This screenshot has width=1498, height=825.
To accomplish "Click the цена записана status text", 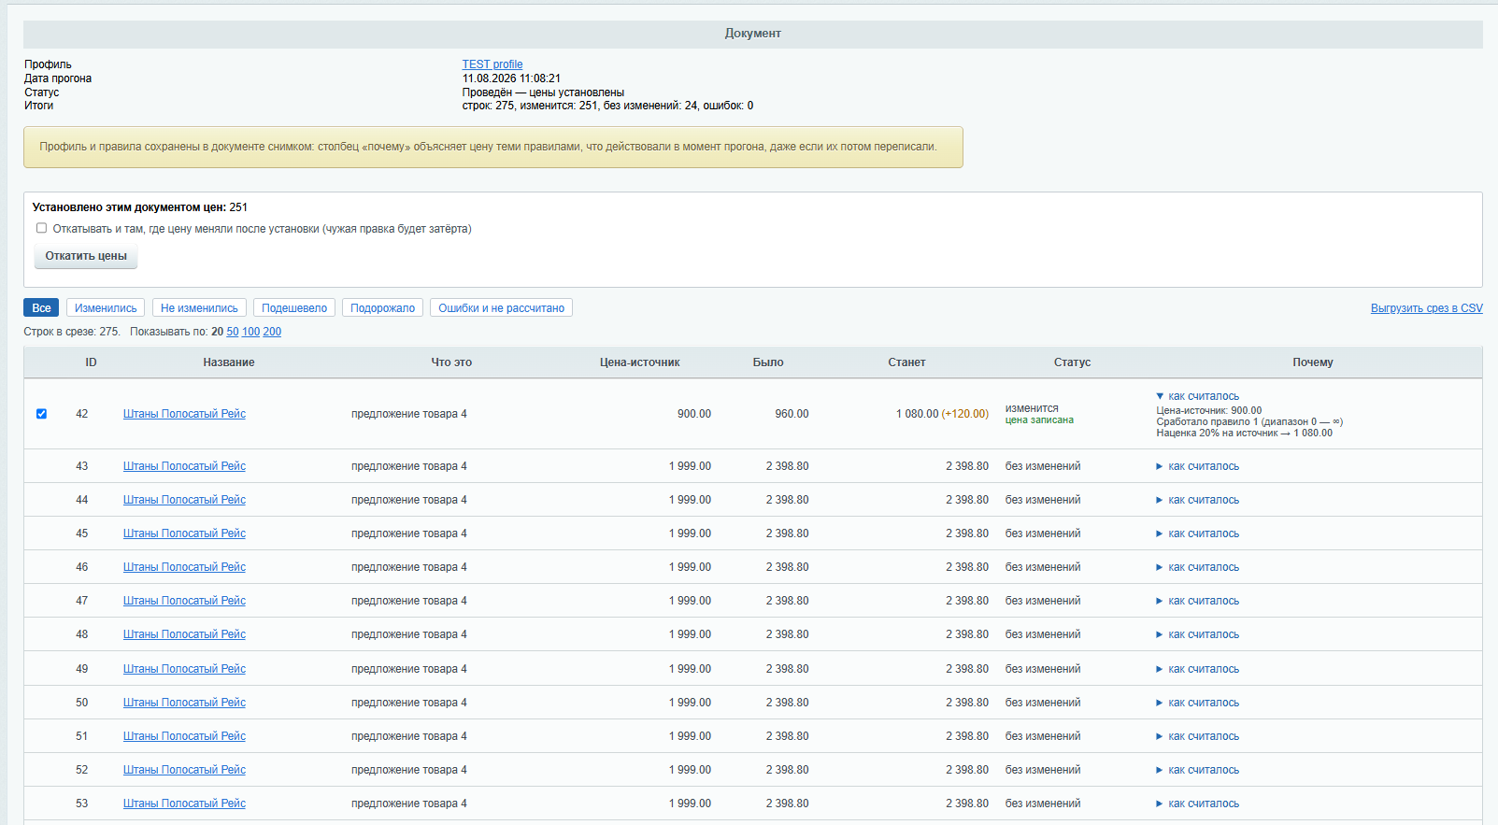I will [x=1039, y=420].
